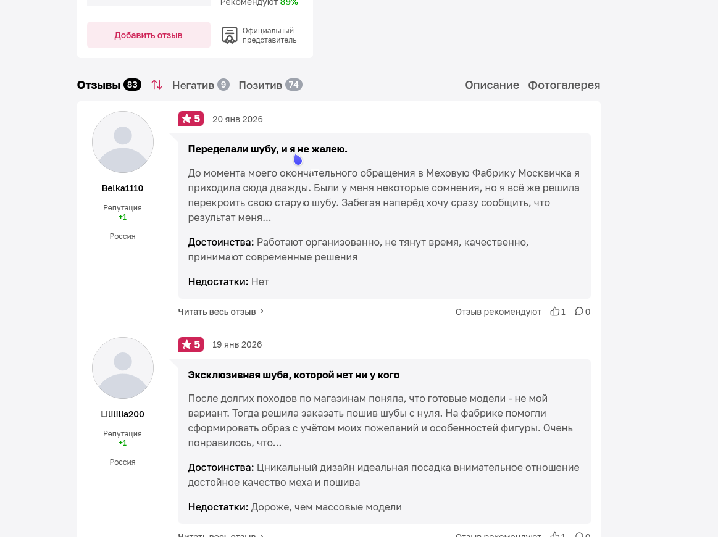Switch to the Негатив reviews tab
This screenshot has height=537, width=718.
coord(200,85)
